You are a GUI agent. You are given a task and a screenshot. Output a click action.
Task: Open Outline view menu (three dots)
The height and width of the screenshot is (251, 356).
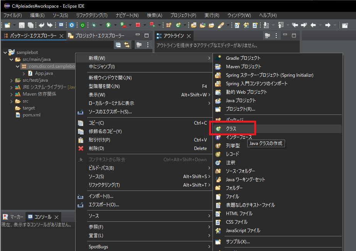tap(276, 35)
